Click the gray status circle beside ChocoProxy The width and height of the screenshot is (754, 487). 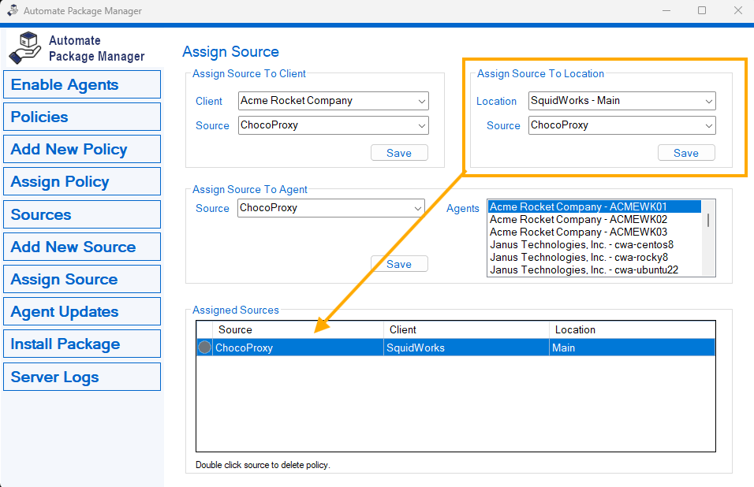tap(204, 348)
